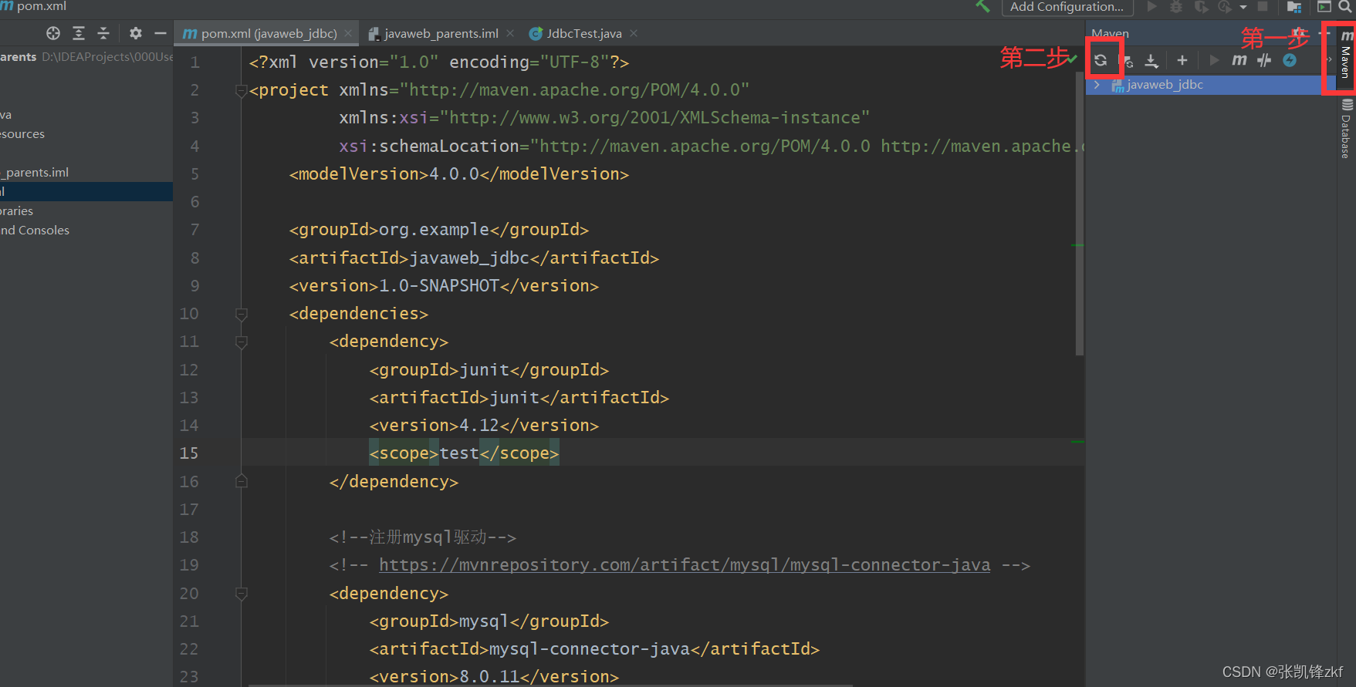Click version 4.12 line

coord(484,425)
